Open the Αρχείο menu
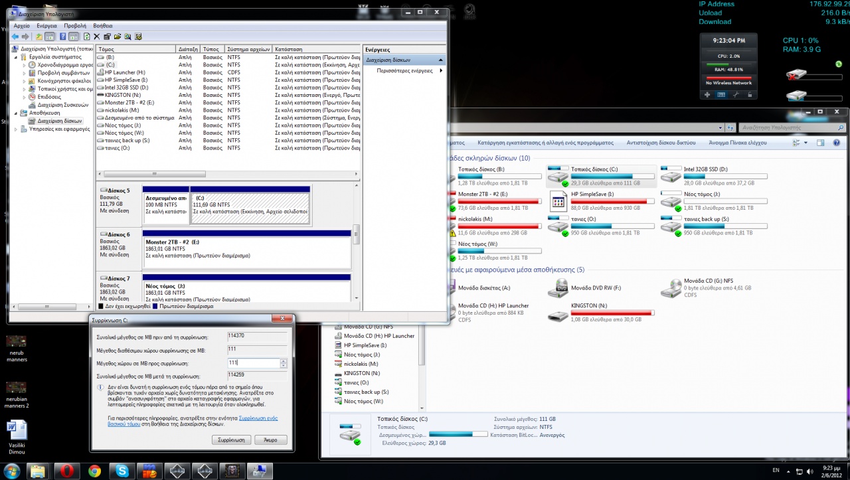Viewport: 850px width, 480px height. [21, 26]
